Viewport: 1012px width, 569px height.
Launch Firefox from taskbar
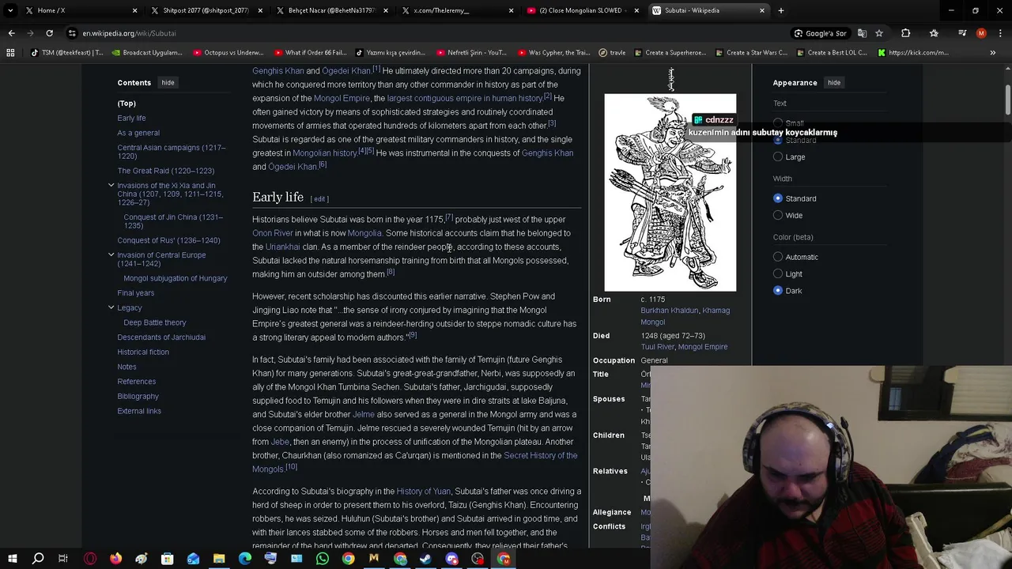(115, 559)
